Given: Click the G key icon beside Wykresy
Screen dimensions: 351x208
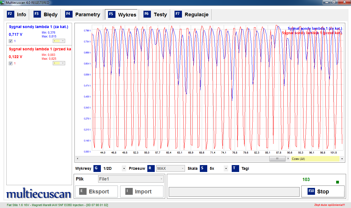Looking at the screenshot, I should 97,168.
